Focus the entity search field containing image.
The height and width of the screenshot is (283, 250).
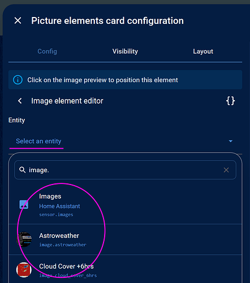[125, 170]
